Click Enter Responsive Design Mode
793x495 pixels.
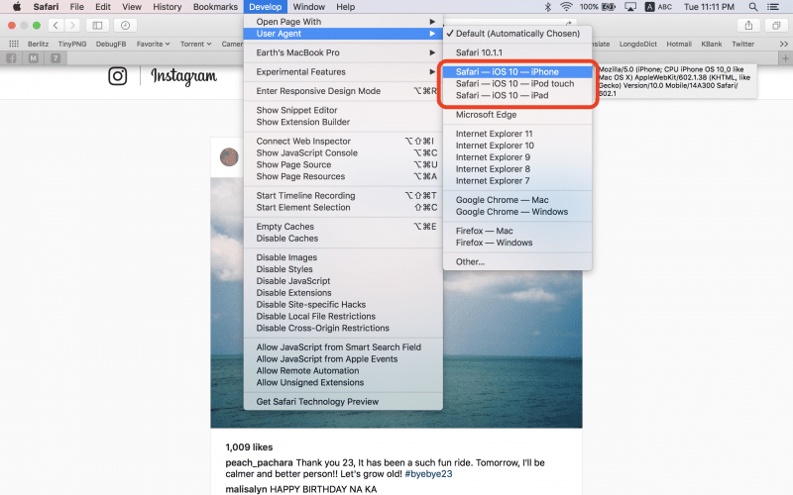coord(343,91)
